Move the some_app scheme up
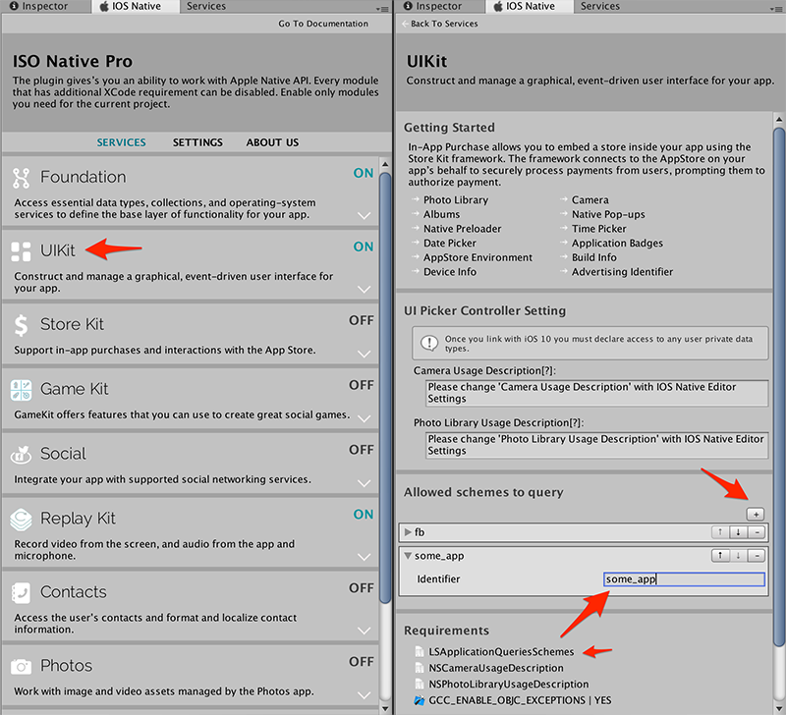The width and height of the screenshot is (786, 715). (720, 555)
